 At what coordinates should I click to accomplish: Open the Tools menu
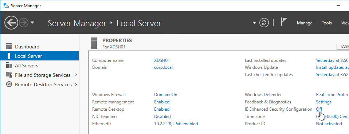(x=327, y=23)
